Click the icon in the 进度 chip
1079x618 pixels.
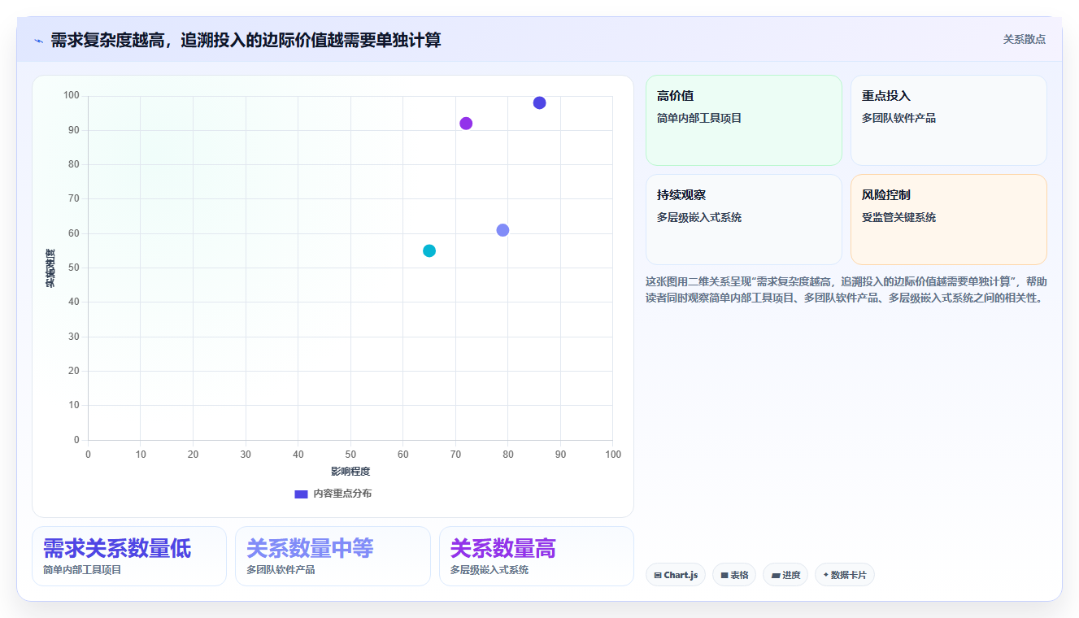pos(776,575)
